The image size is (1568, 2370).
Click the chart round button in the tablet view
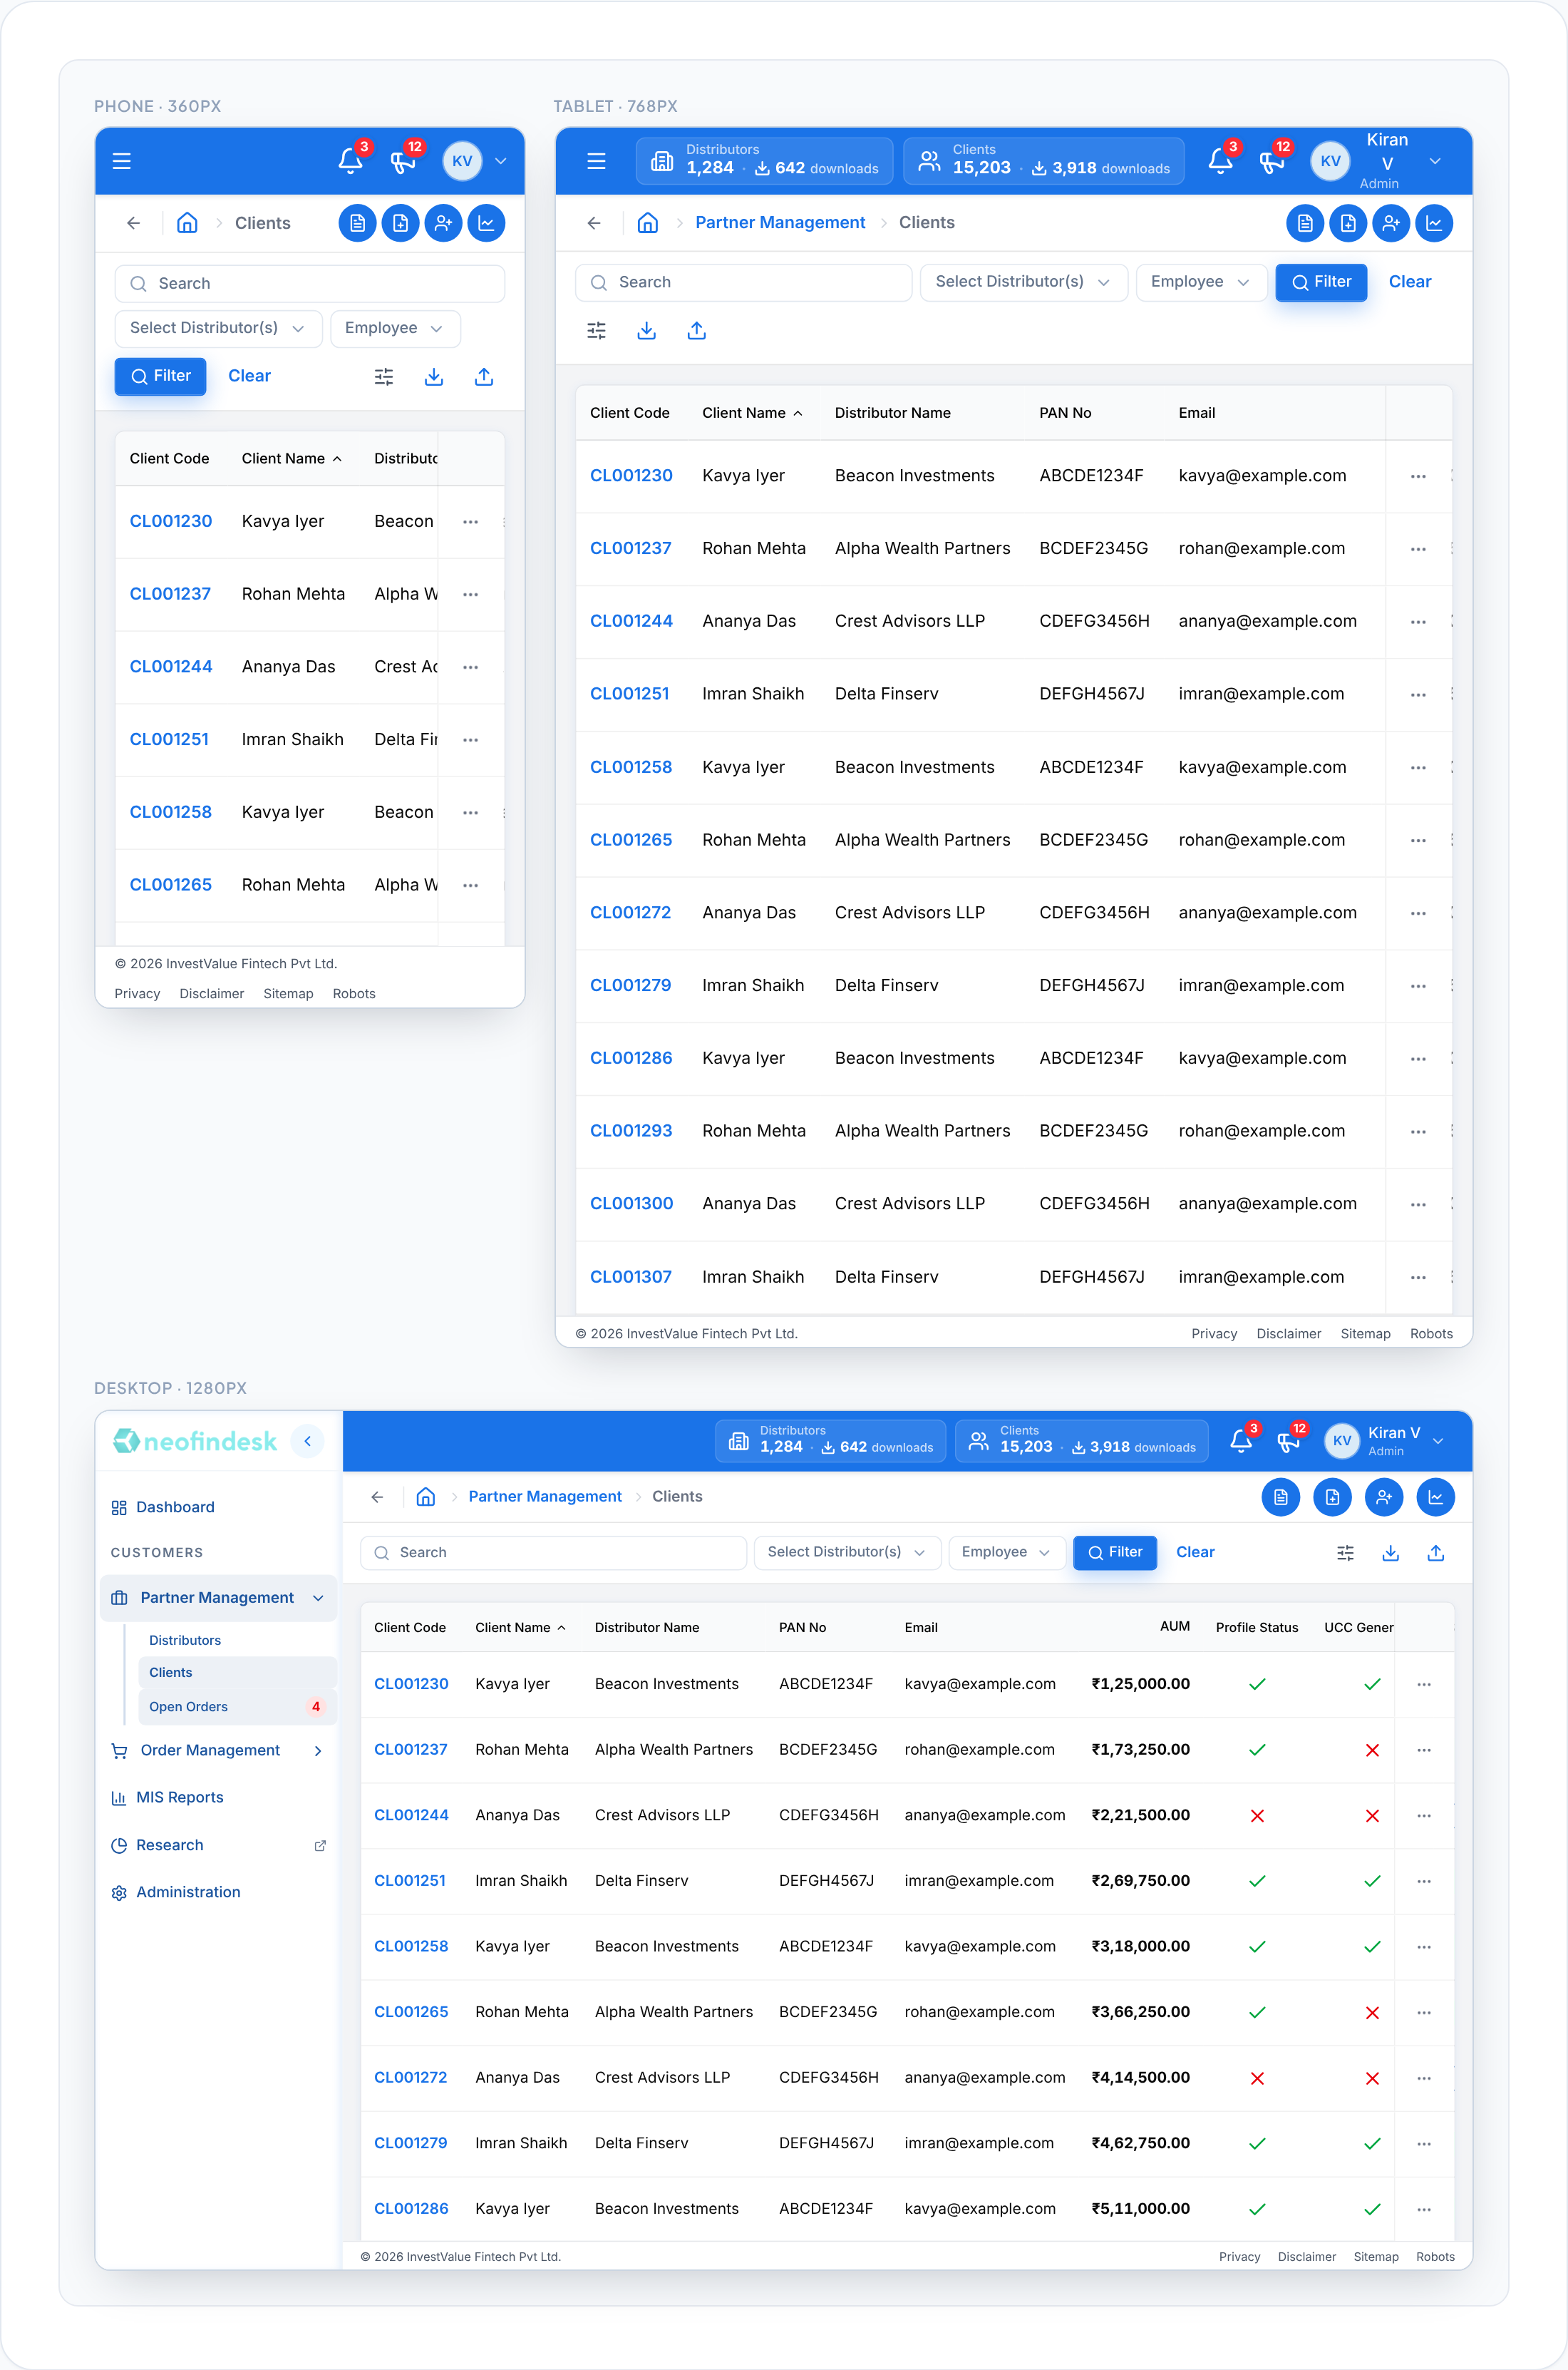tap(1434, 223)
